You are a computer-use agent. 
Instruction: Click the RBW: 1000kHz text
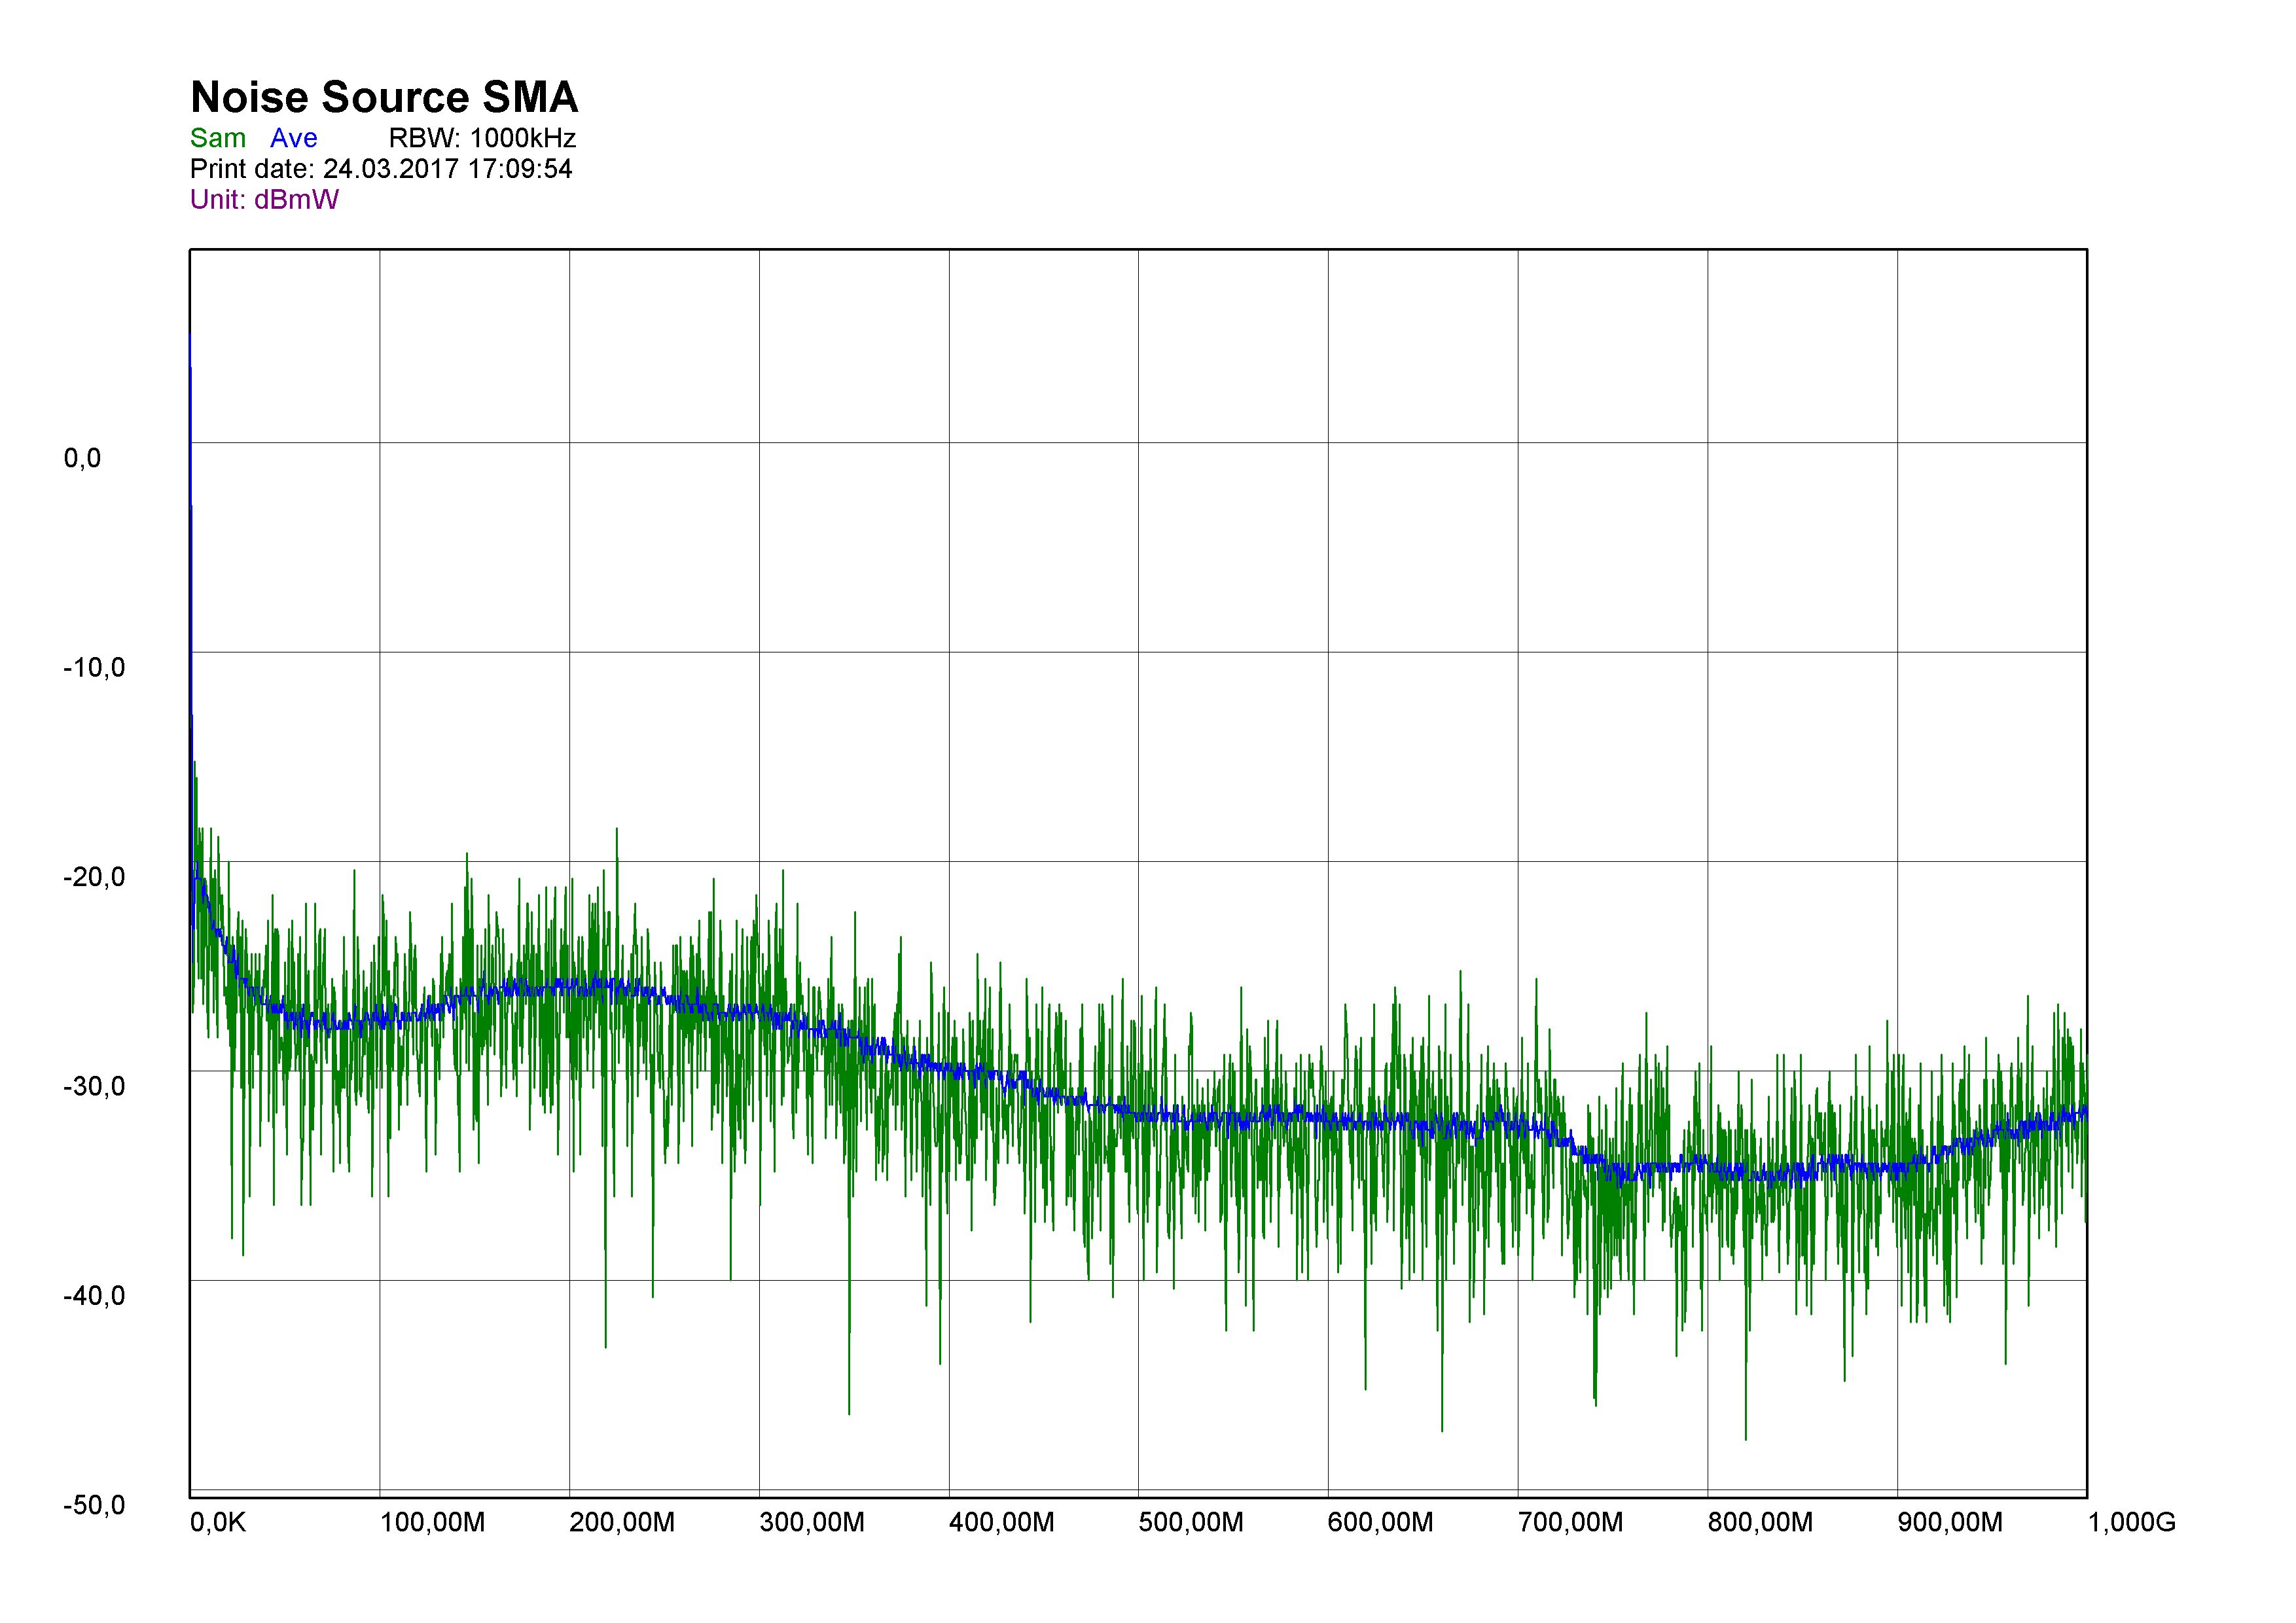(482, 138)
